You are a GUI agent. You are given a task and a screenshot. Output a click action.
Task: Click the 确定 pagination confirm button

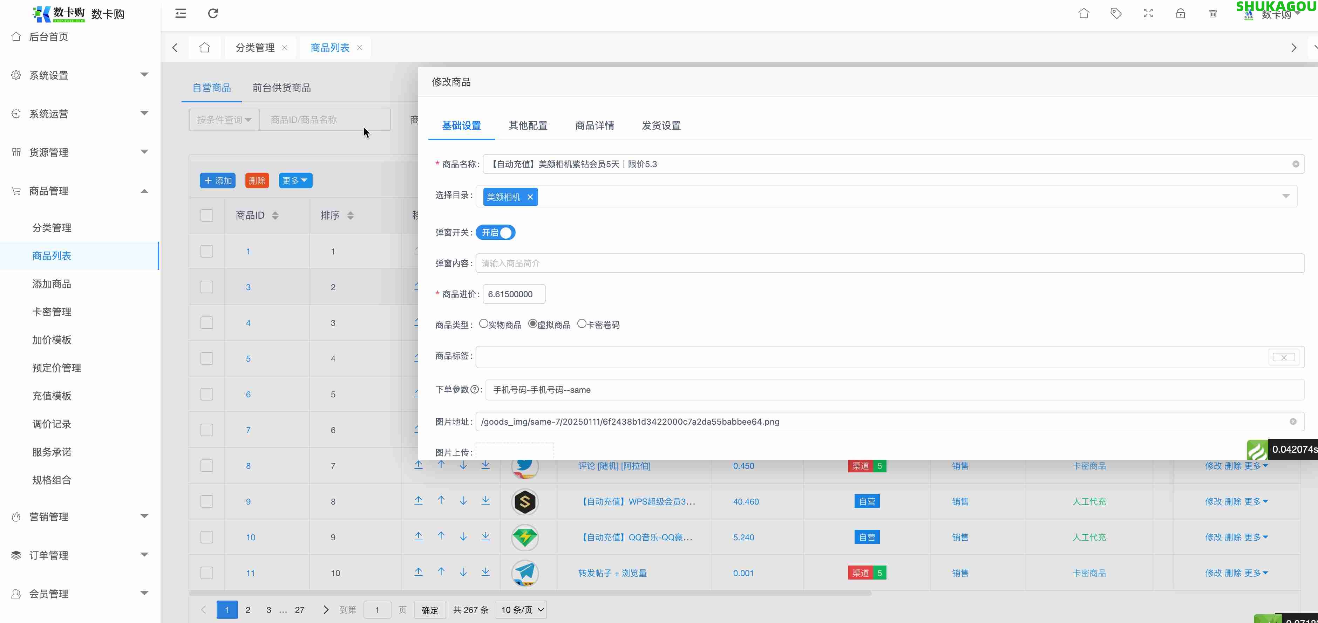[x=429, y=610]
